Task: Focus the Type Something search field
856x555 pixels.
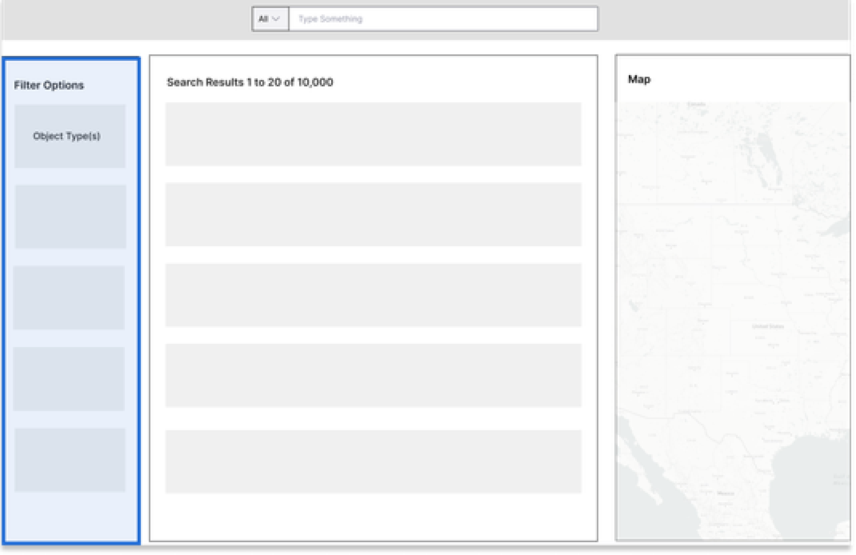Action: point(443,19)
